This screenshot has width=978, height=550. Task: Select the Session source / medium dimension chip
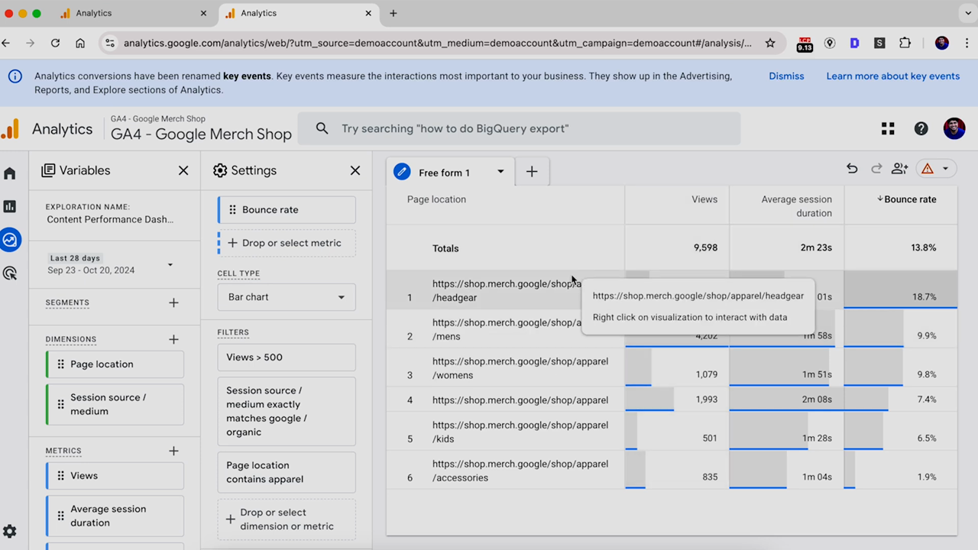115,404
